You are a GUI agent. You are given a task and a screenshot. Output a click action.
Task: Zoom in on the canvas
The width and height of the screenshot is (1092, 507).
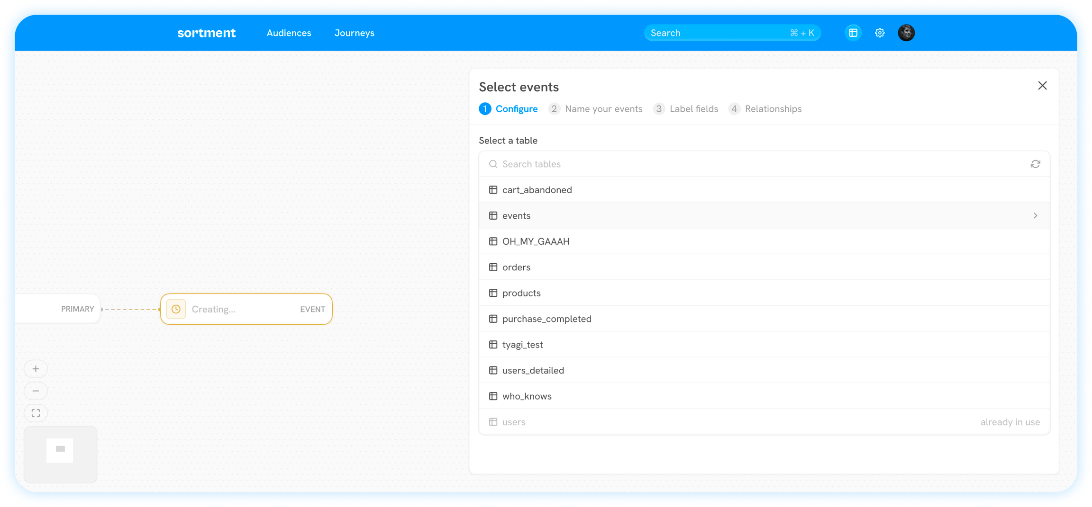pos(36,369)
